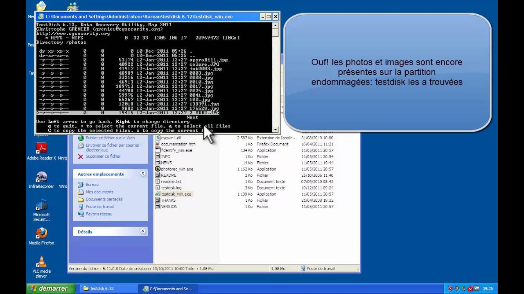The height and width of the screenshot is (294, 524).
Task: Click the NEWS file icon
Action: click(x=158, y=163)
